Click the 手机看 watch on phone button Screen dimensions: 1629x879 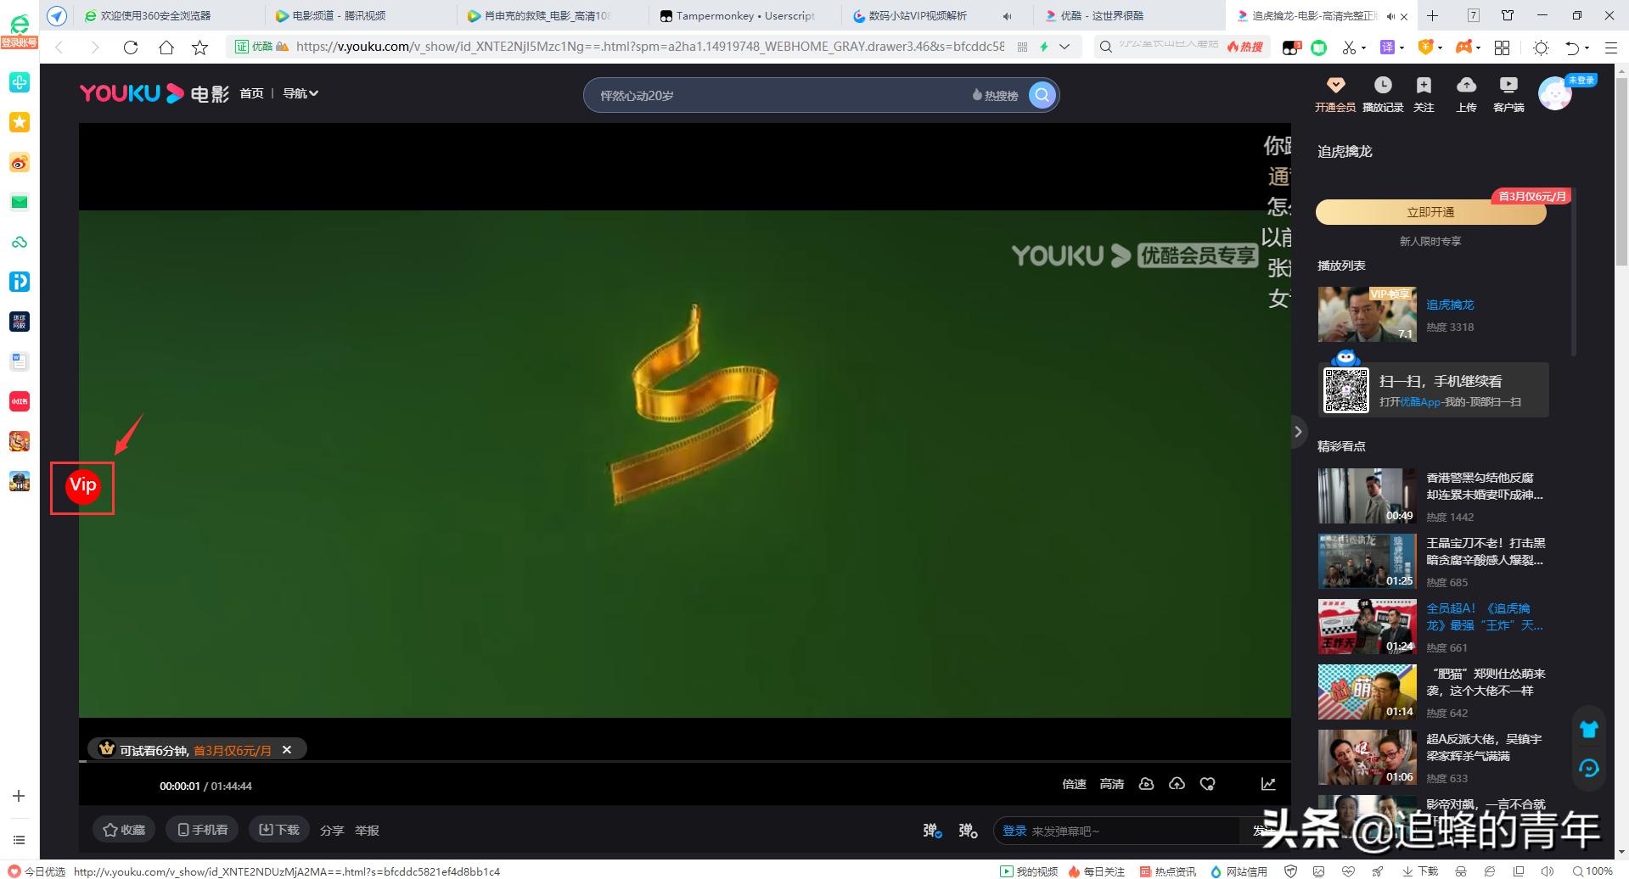[202, 830]
